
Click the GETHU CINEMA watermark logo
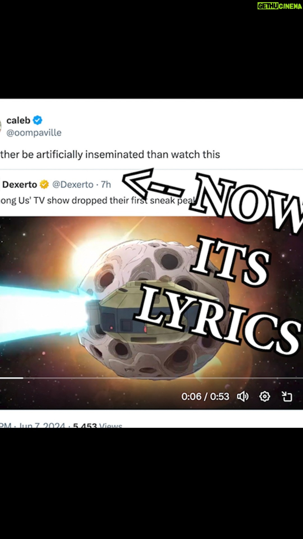click(279, 6)
